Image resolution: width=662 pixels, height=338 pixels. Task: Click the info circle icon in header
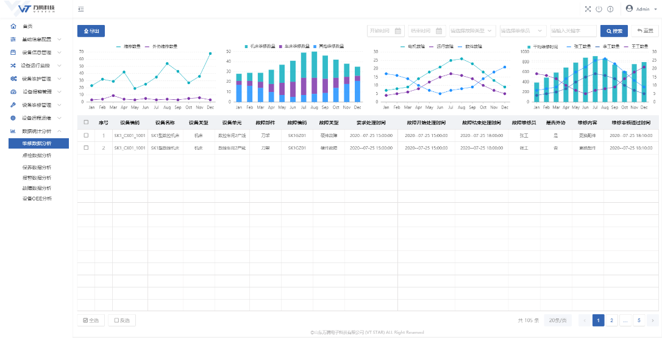610,9
